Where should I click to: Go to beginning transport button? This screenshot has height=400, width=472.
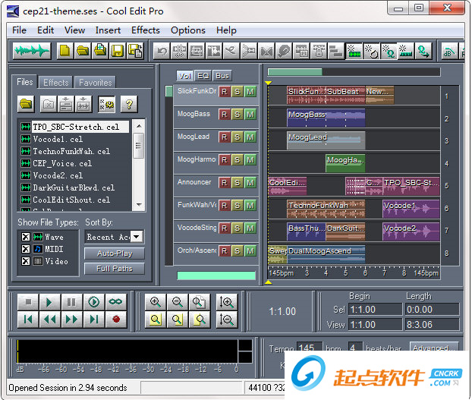pyautogui.click(x=28, y=319)
